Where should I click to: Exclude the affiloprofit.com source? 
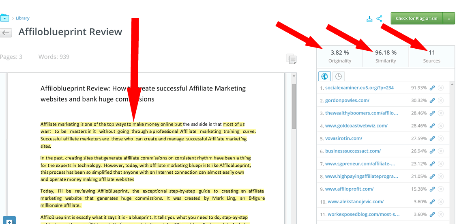click(441, 189)
